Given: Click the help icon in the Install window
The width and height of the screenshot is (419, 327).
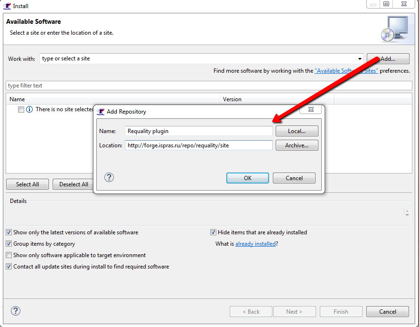Looking at the screenshot, I should pos(16,311).
